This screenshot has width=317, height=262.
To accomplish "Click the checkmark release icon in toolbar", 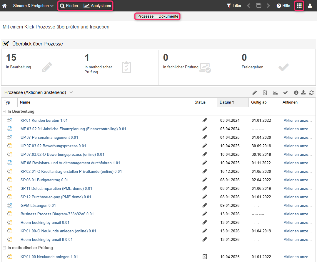I will pos(285,93).
